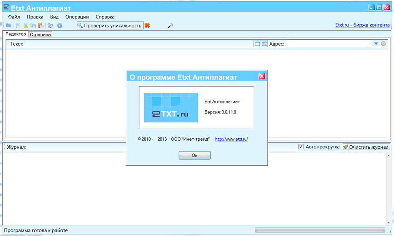Click the scissors cut icon
This screenshot has height=236, width=394.
click(x=26, y=26)
